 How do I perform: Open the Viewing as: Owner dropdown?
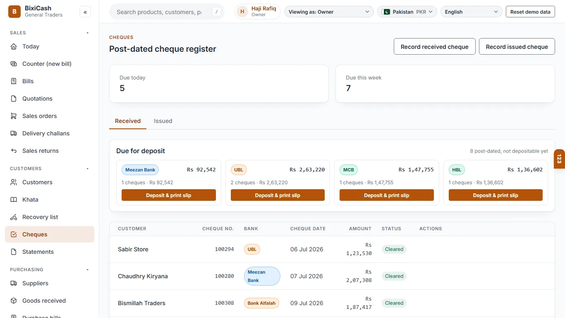(x=329, y=12)
